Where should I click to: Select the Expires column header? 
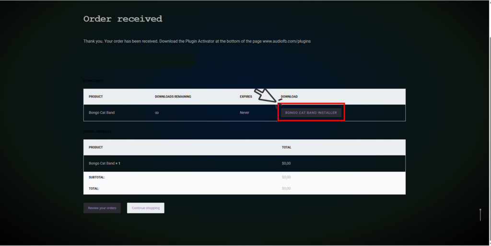pyautogui.click(x=246, y=97)
